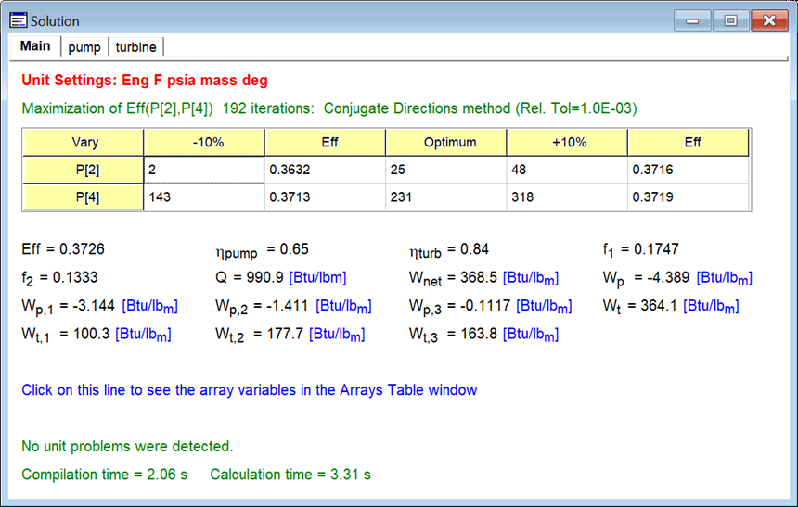Click the P[2] -10% value cell
The width and height of the screenshot is (798, 507).
[204, 170]
